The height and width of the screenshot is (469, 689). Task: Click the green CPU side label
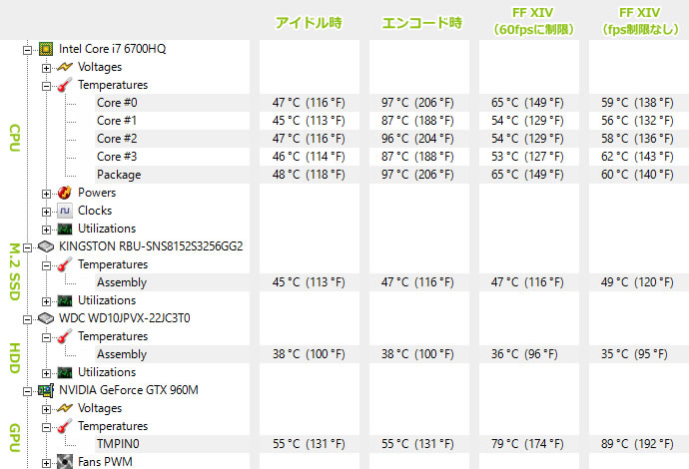tap(15, 138)
